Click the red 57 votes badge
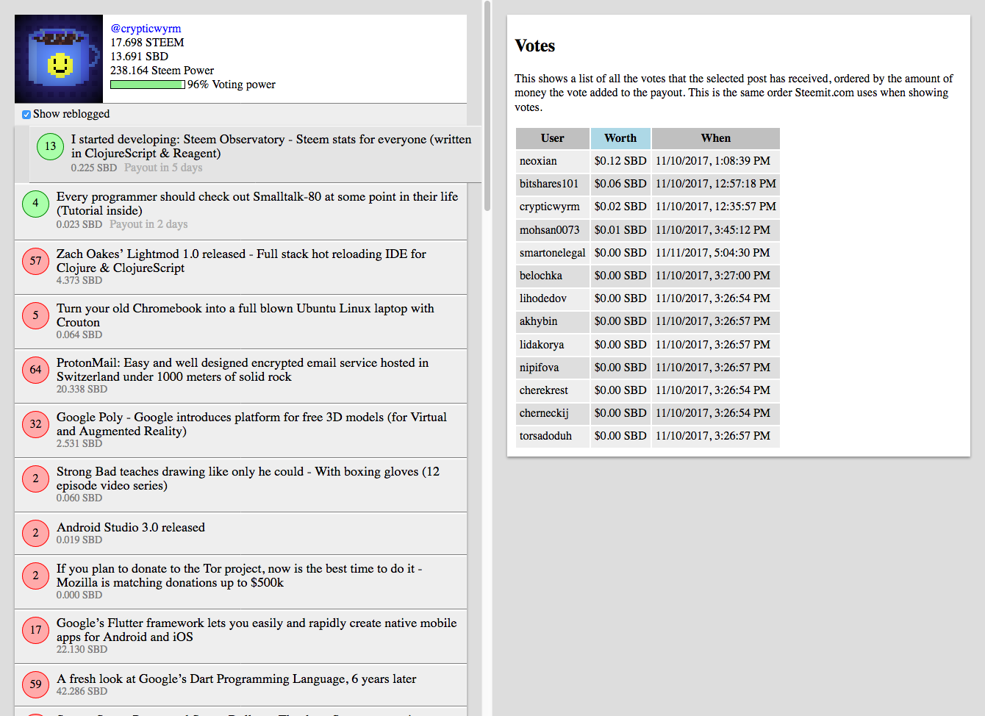 pyautogui.click(x=35, y=261)
